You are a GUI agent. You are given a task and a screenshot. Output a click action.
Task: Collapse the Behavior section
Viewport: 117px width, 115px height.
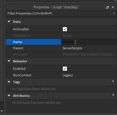[x=9, y=61]
